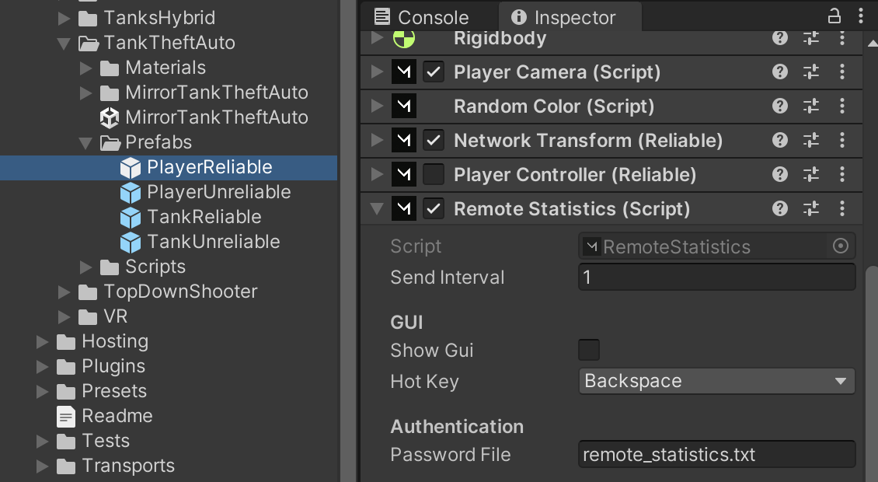Image resolution: width=878 pixels, height=482 pixels.
Task: Enable the Player Controller (Reliable) checkbox
Action: click(434, 174)
